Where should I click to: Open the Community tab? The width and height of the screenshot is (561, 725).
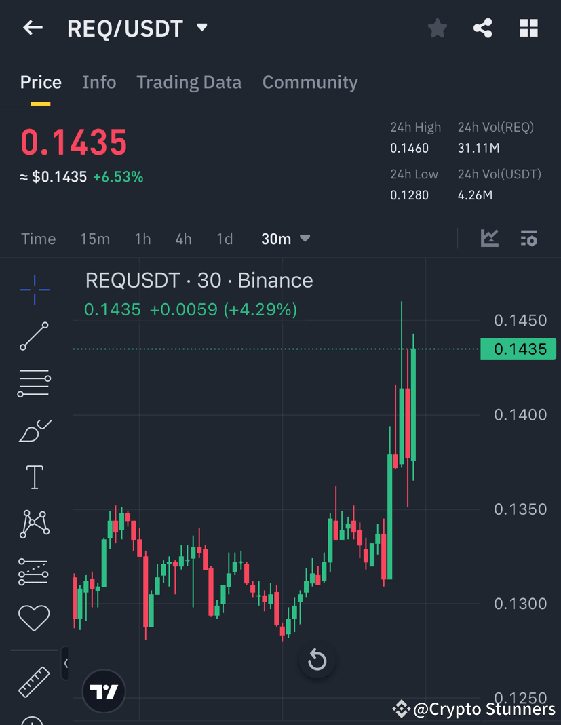pyautogui.click(x=310, y=82)
